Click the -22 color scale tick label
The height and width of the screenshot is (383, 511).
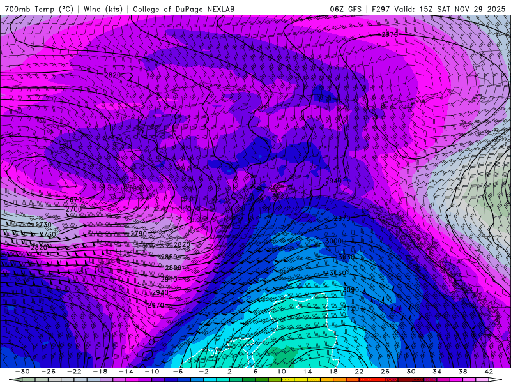pyautogui.click(x=74, y=372)
